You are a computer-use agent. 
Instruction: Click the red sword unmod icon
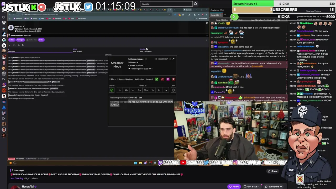coord(162,79)
